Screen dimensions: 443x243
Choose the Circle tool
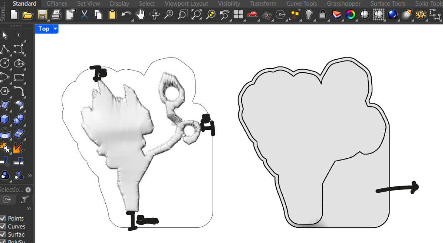point(5,63)
